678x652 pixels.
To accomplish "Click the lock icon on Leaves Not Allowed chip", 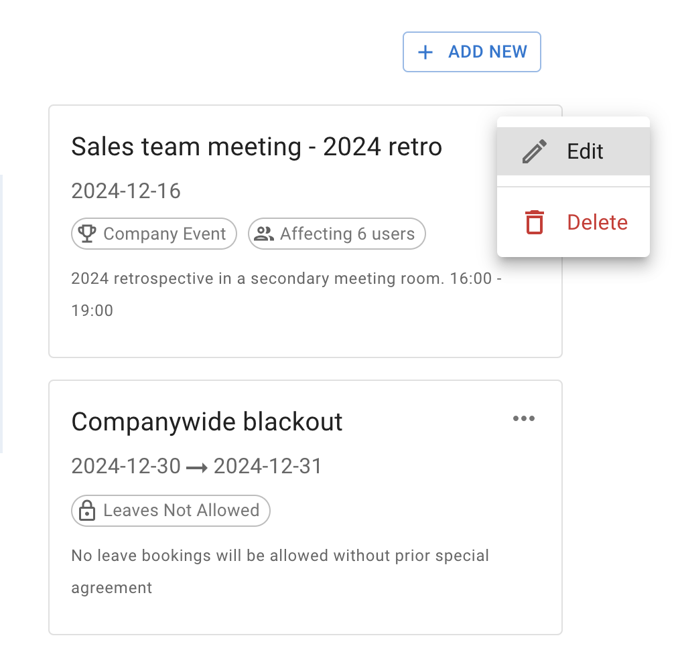I will coord(88,510).
